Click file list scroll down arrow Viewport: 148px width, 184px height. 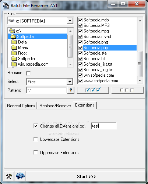tap(140, 81)
